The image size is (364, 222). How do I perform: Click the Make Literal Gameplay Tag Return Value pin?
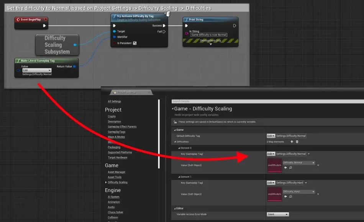point(74,66)
